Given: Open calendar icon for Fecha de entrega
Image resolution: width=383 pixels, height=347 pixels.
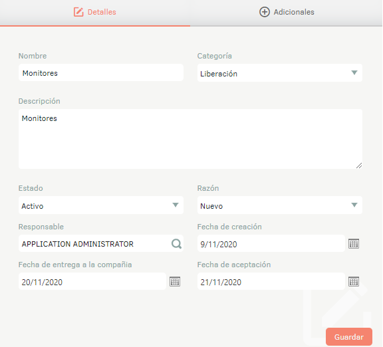Looking at the screenshot, I should tap(175, 282).
